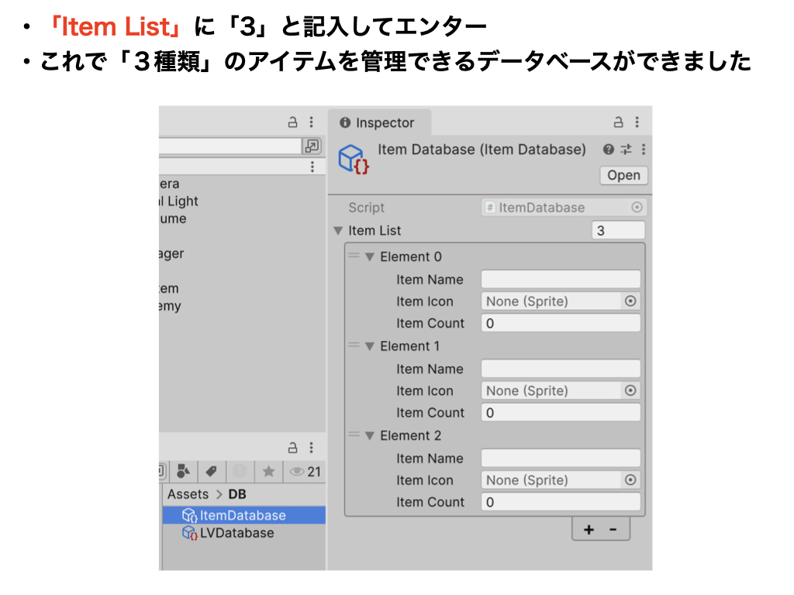Click Element 0 Item Icon sprite field
The width and height of the screenshot is (794, 595).
561,301
